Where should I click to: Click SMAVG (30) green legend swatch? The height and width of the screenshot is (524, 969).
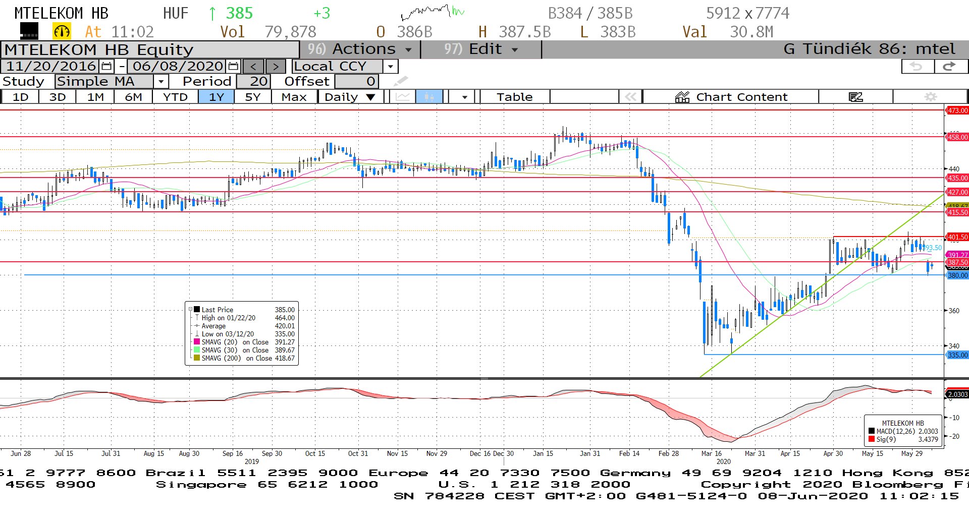coord(197,350)
